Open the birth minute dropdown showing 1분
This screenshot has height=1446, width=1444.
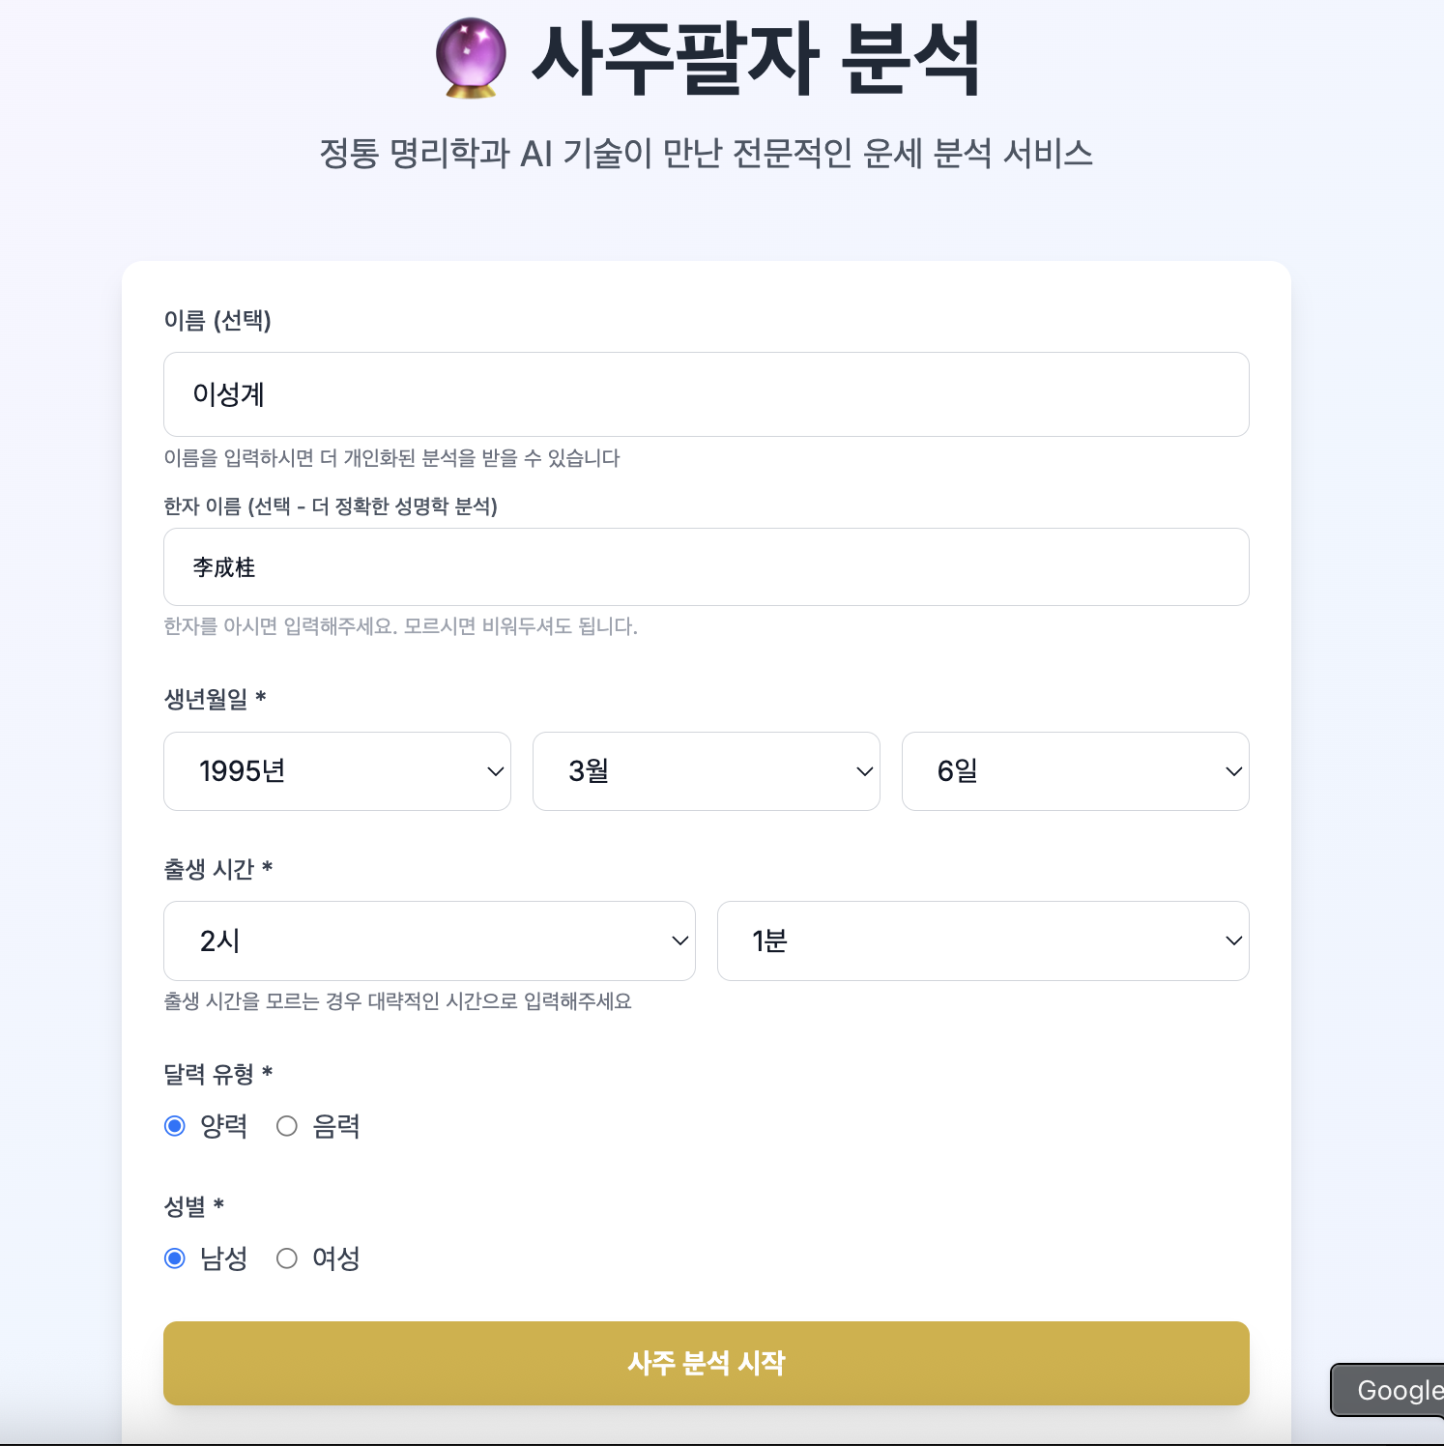pos(983,940)
